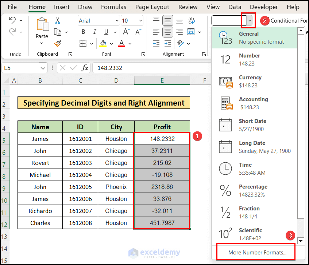
Task: Click the Wrap Text icon
Action: pyautogui.click(x=192, y=20)
